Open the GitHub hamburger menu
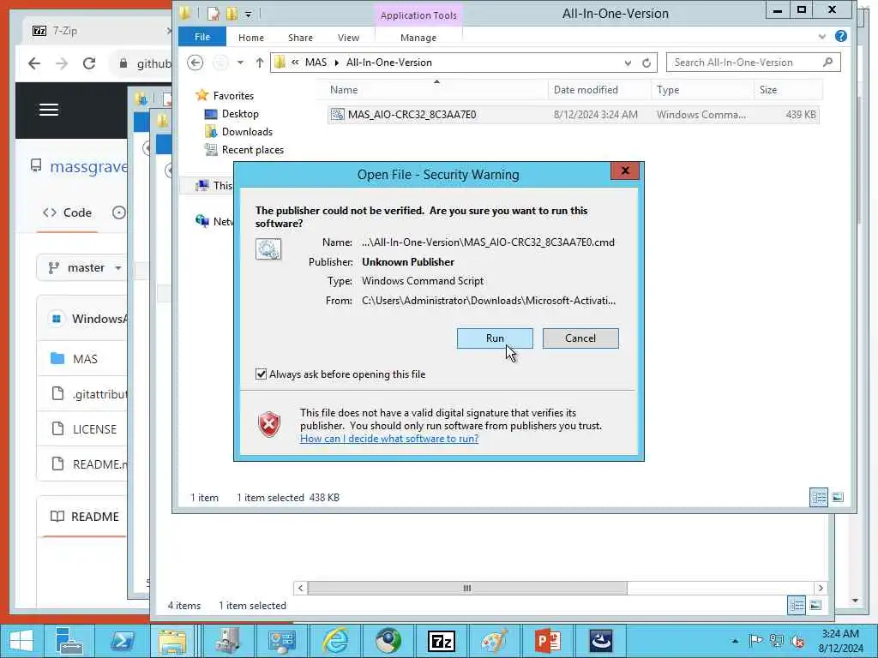 click(x=49, y=110)
